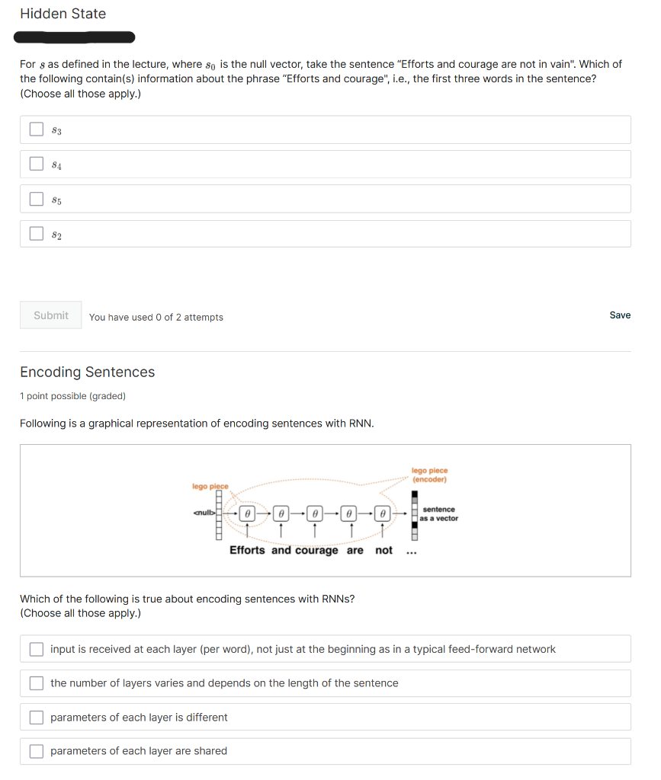
Task: Click the Hidden State heading
Action: click(x=63, y=14)
